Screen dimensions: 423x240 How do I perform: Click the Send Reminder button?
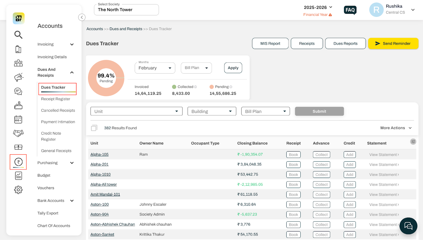(x=393, y=44)
